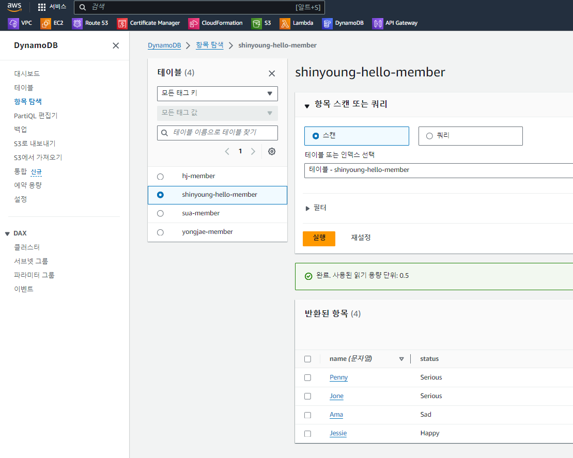Open the table or index selection dropdown
This screenshot has width=573, height=458.
(x=439, y=170)
